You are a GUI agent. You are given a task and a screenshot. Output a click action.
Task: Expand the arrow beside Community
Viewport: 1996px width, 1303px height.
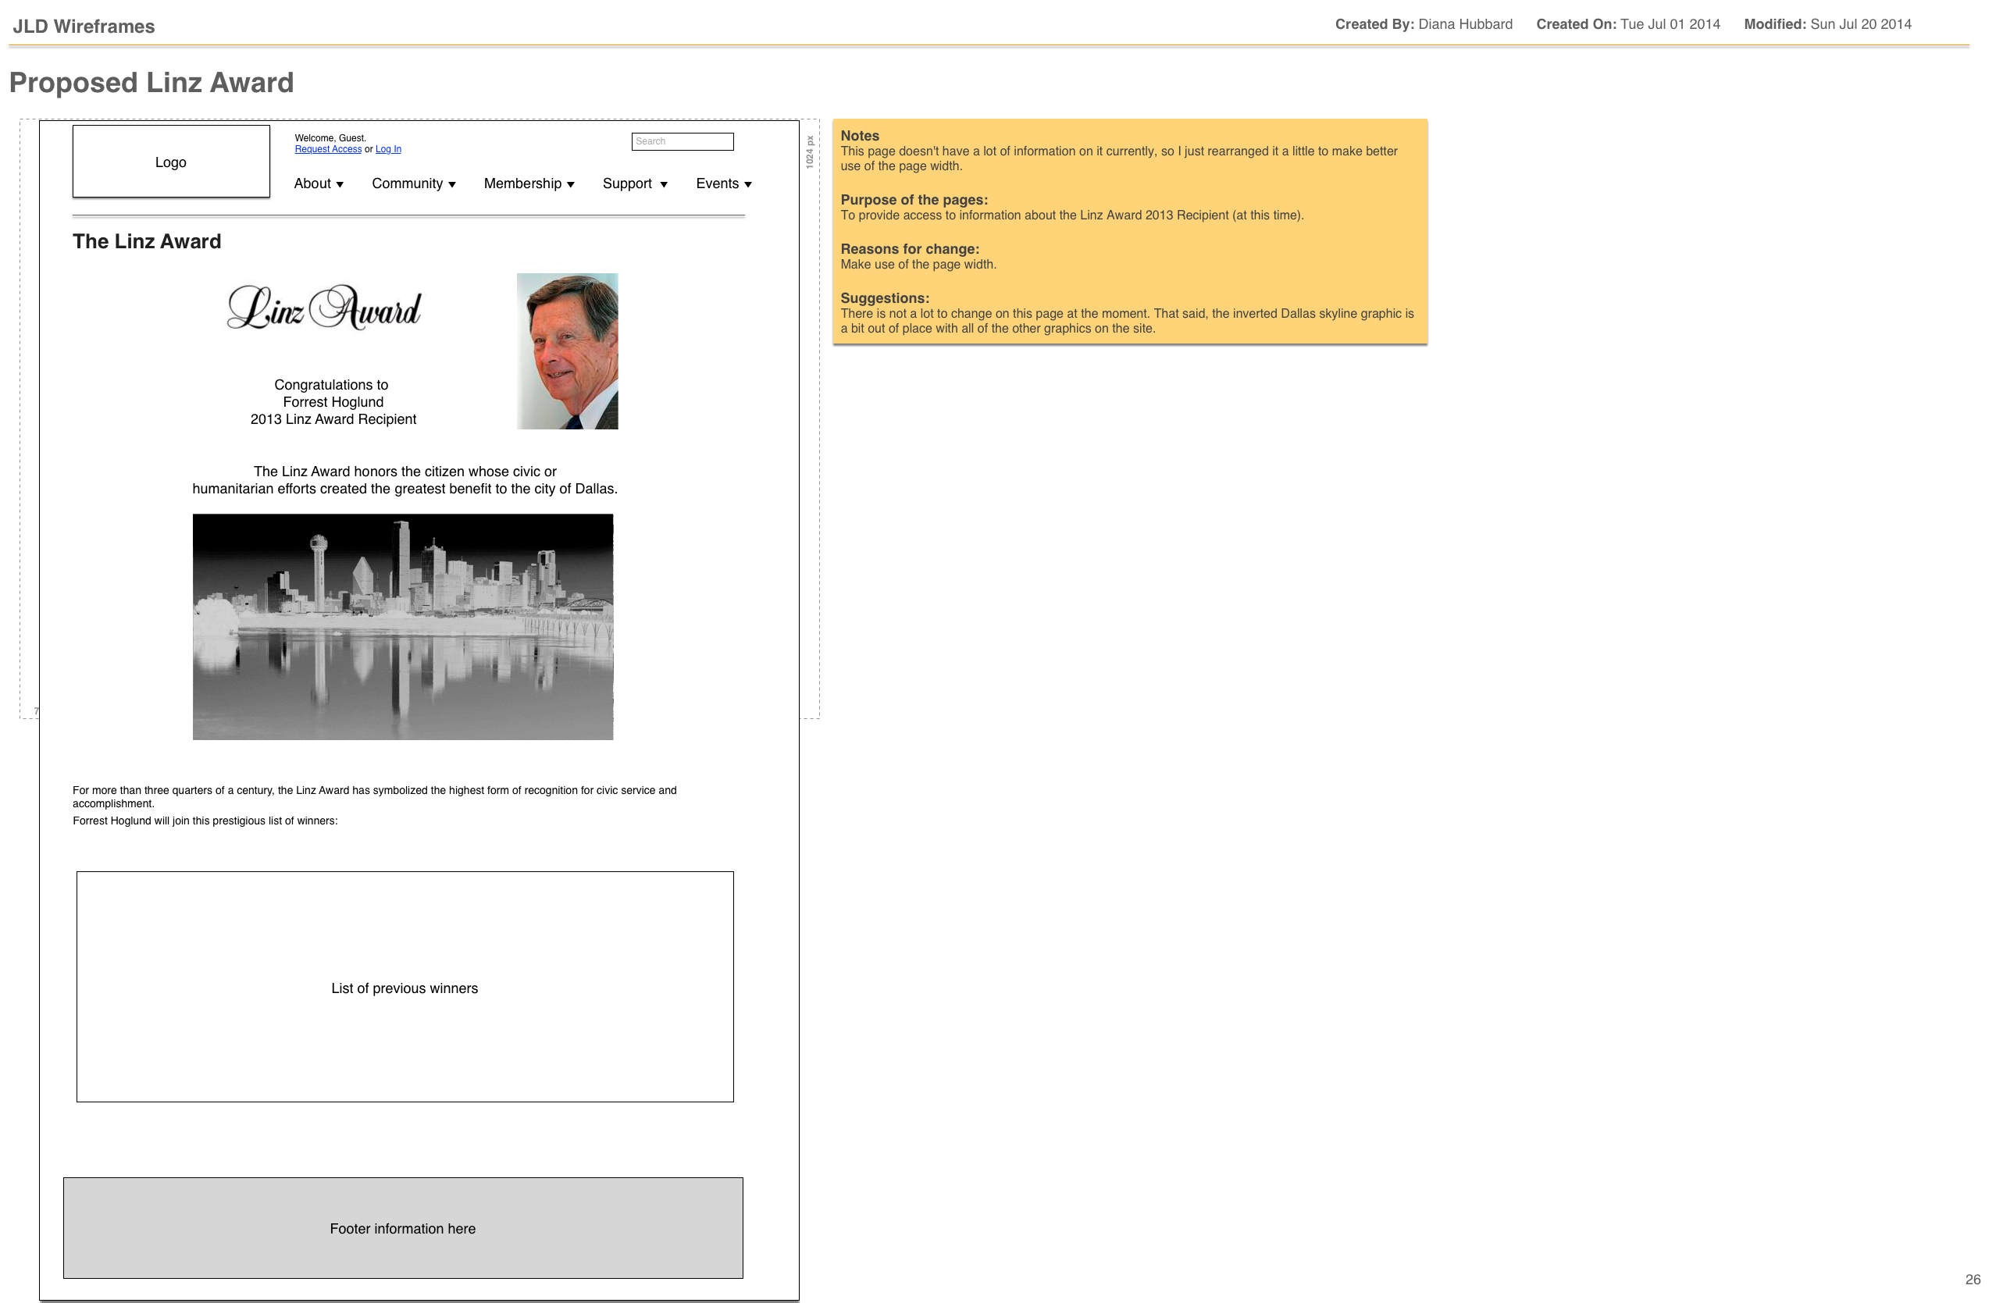tap(452, 184)
